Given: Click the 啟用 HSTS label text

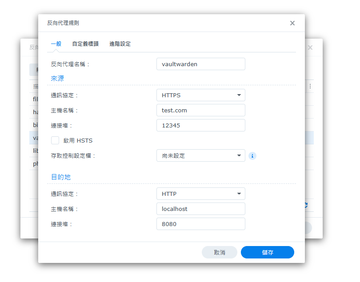Looking at the screenshot, I should coord(78,141).
